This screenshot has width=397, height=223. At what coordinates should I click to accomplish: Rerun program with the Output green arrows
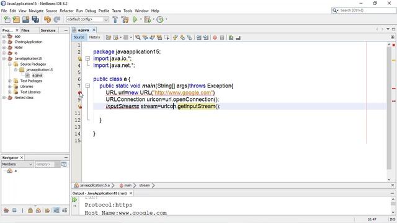(74, 199)
